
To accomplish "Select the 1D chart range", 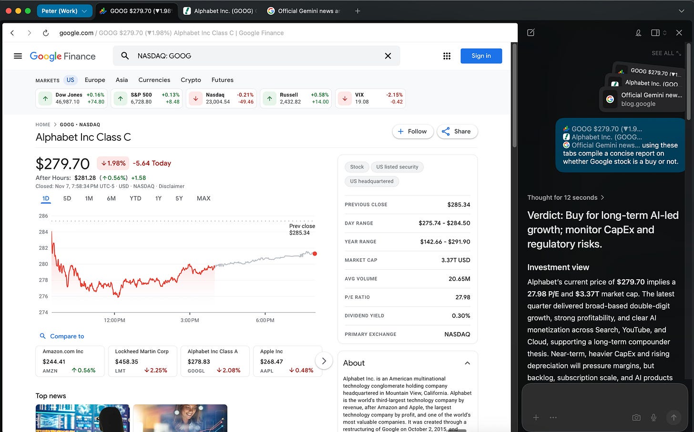I will point(46,198).
